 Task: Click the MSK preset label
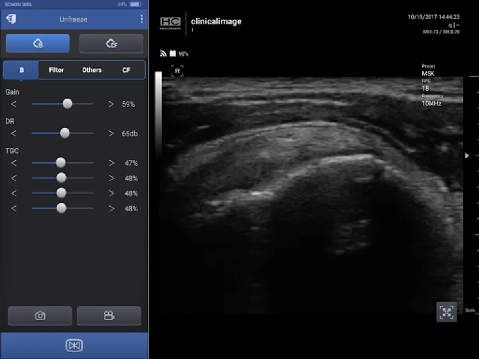point(428,74)
